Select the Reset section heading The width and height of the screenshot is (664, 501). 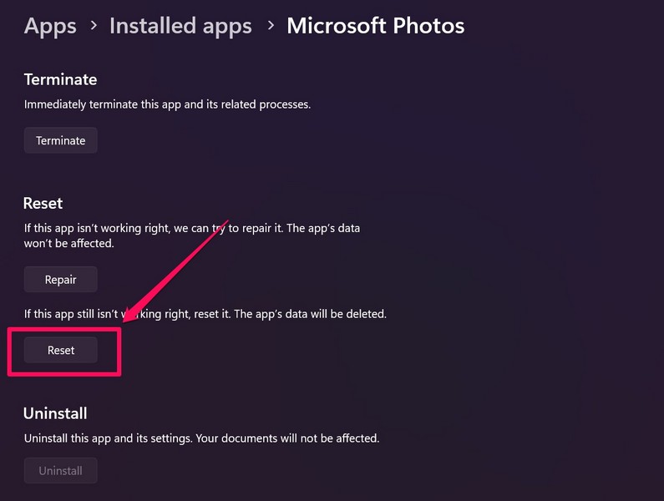[43, 203]
